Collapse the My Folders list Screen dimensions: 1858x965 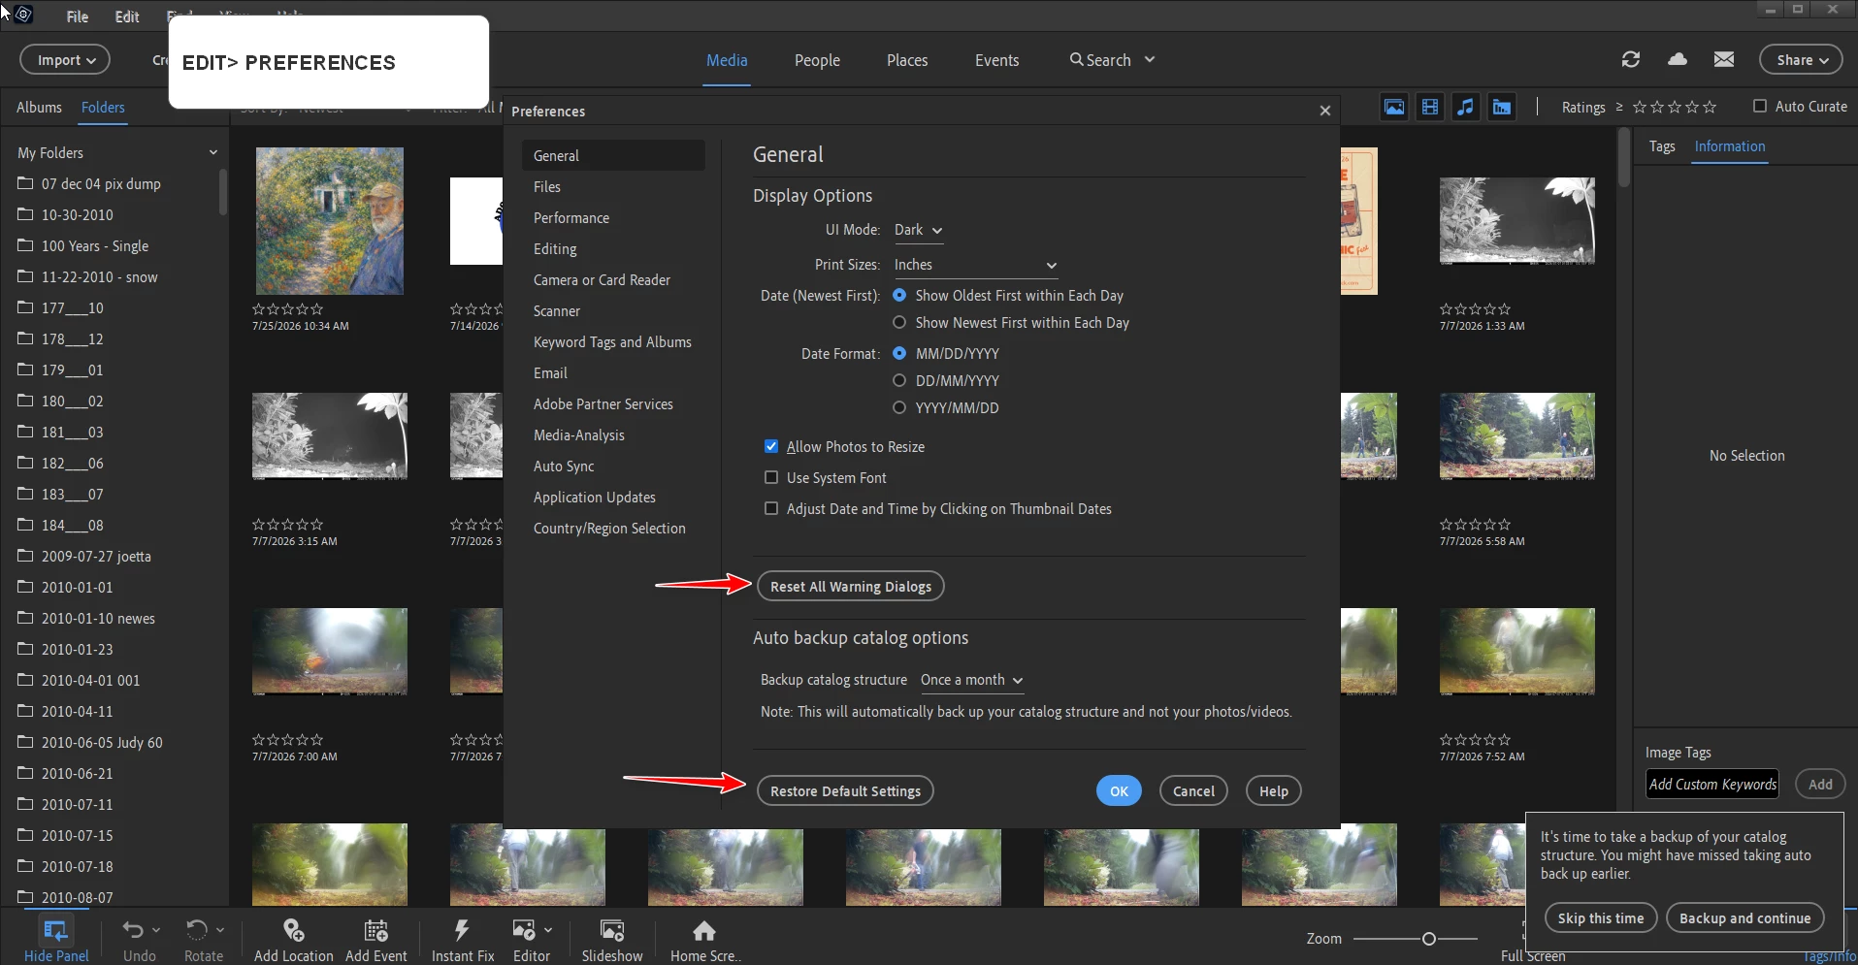(x=212, y=152)
